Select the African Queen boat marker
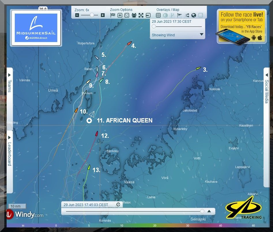The image size is (273, 232). pyautogui.click(x=89, y=121)
